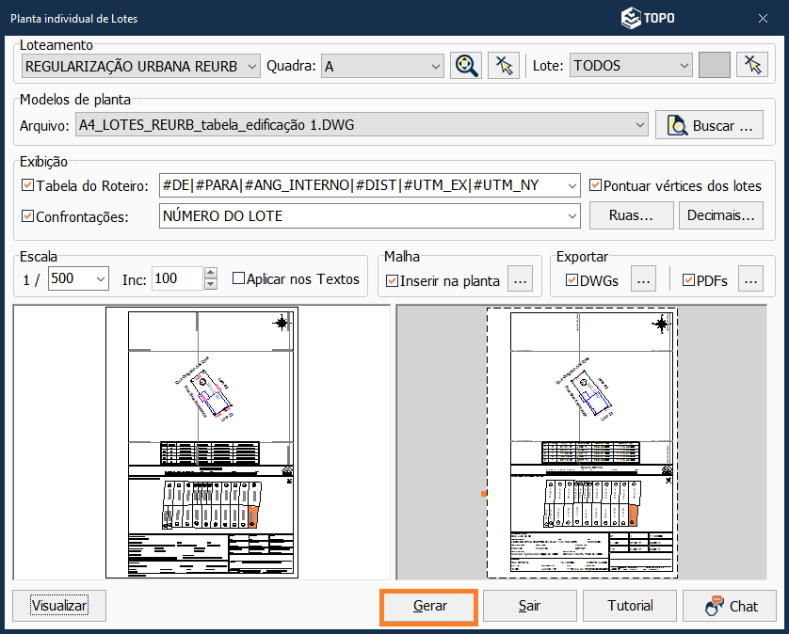Increase the Inc value with up arrow

(211, 274)
